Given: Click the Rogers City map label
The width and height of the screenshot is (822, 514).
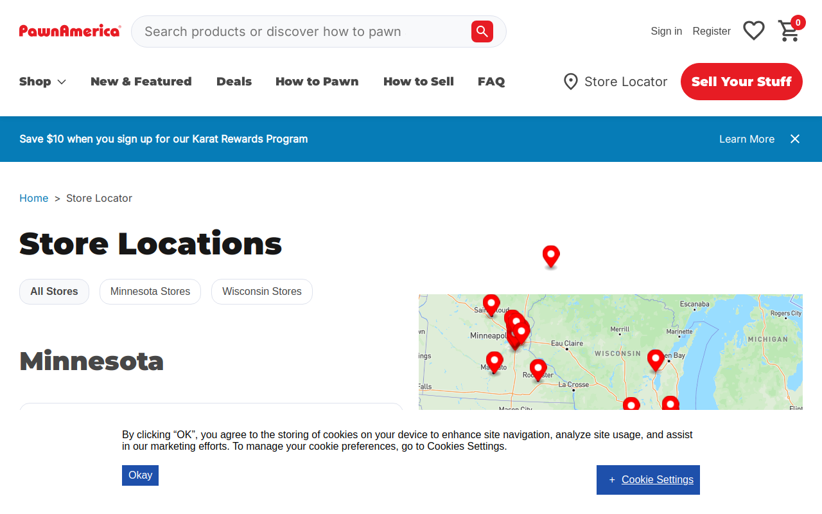Looking at the screenshot, I should coord(786,314).
